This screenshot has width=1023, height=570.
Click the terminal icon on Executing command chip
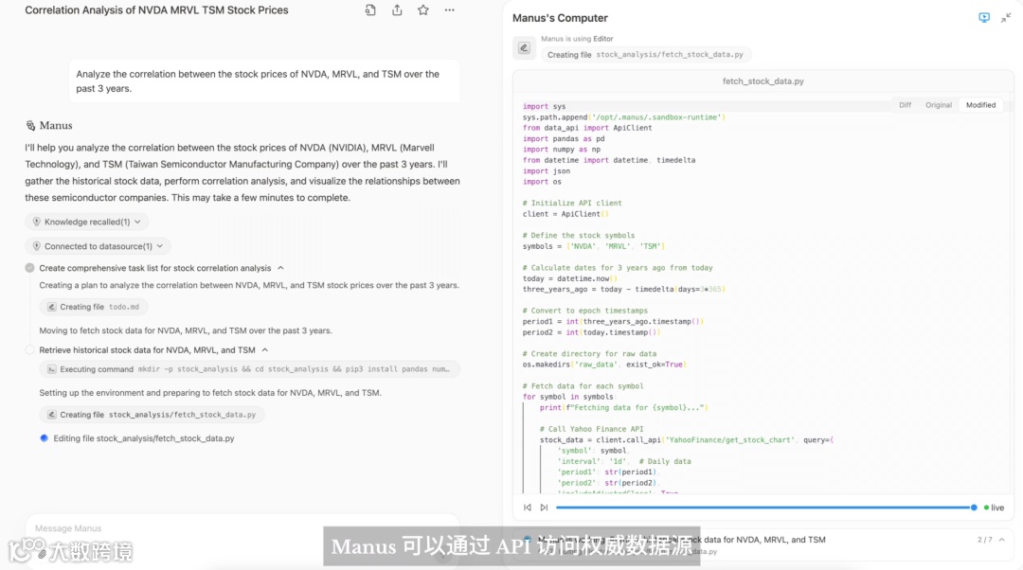(x=51, y=369)
